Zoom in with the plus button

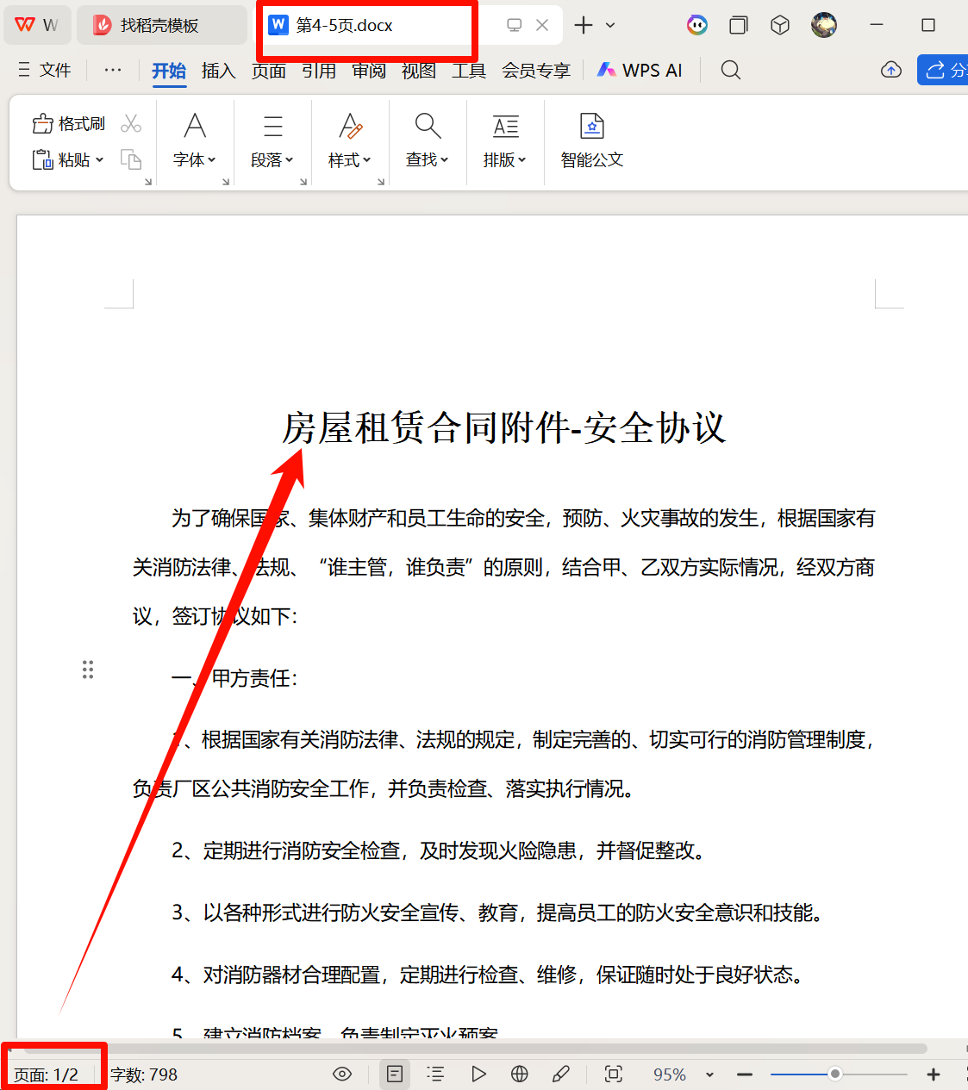(934, 1074)
